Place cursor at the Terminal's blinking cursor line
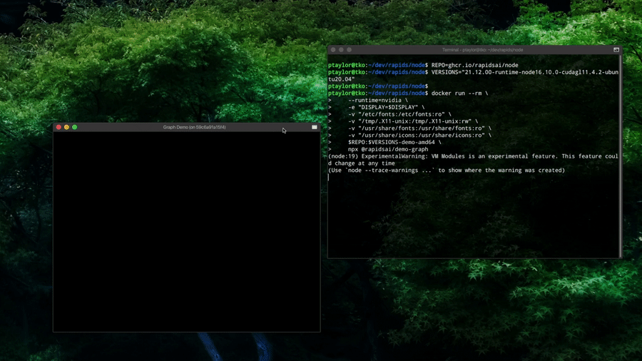 point(329,177)
